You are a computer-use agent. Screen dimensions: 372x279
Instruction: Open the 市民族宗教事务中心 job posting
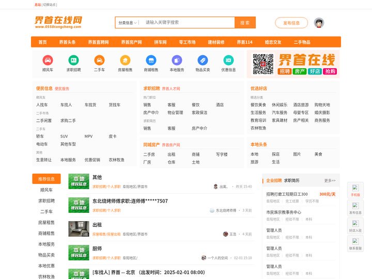284,212
